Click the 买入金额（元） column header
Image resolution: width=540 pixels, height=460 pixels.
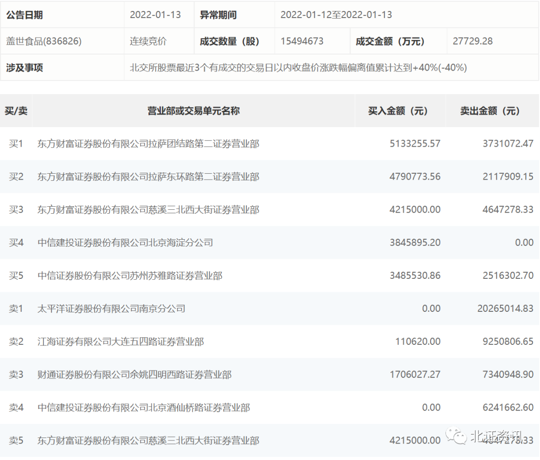pyautogui.click(x=400, y=111)
